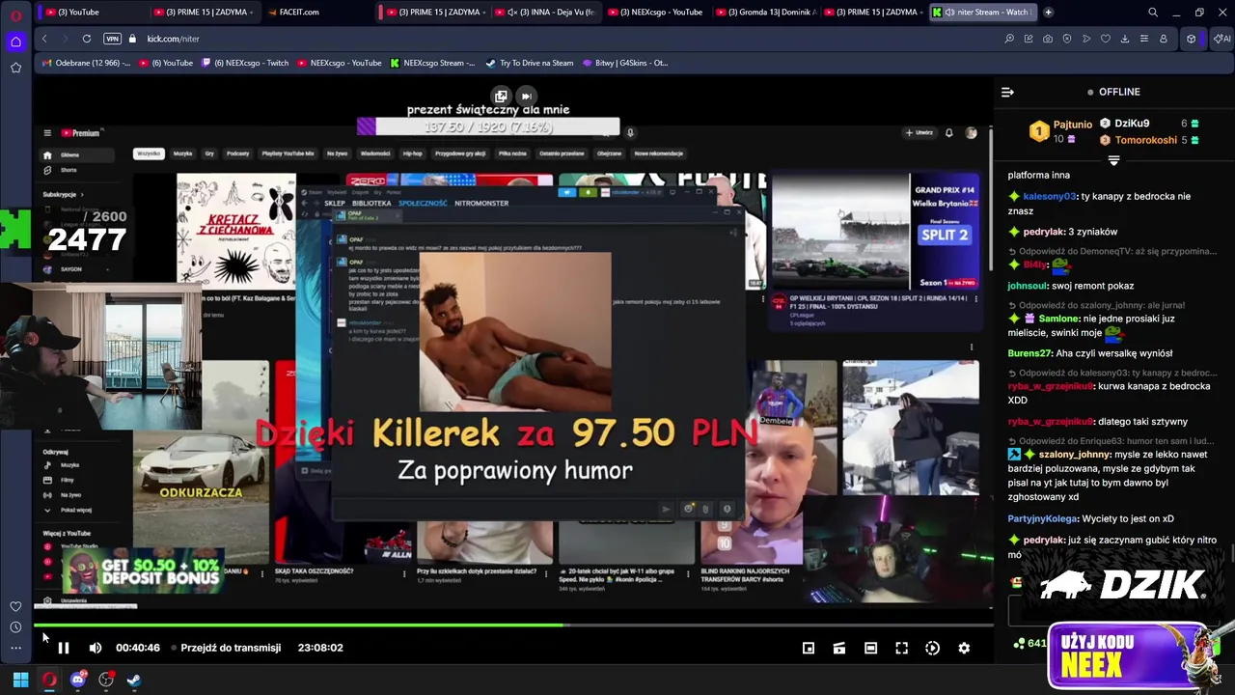Switch to the Gromda 13 Dominik tab
The image size is (1235, 695).
click(x=767, y=13)
